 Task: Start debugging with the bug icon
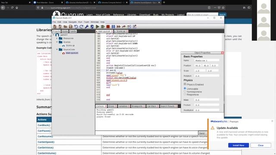pos(103,27)
